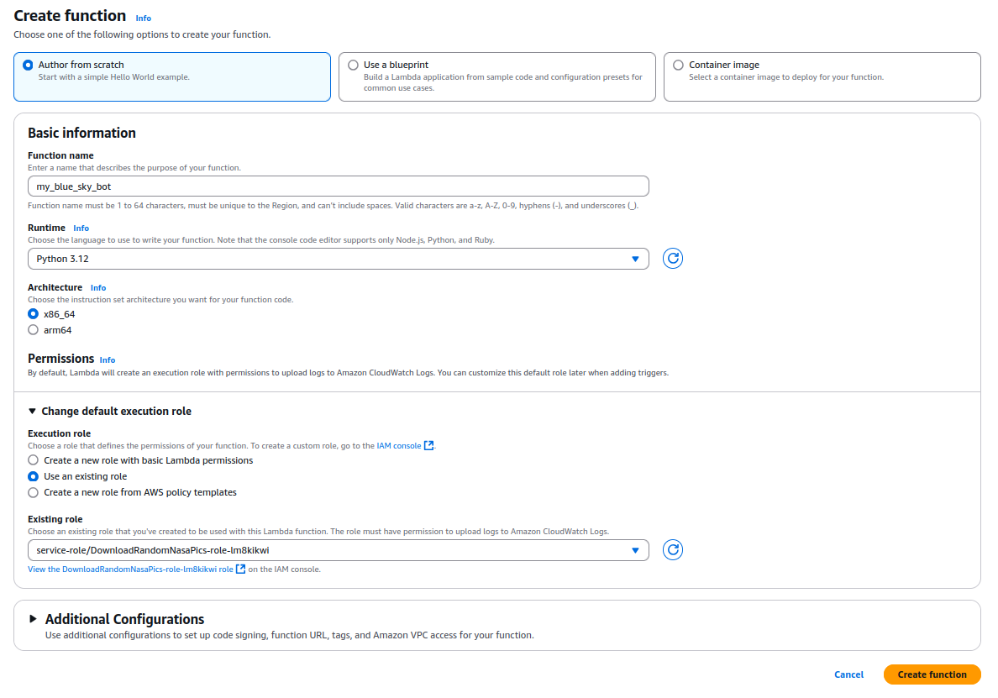Click external link icon after role name link
The height and width of the screenshot is (698, 998).
click(x=241, y=569)
